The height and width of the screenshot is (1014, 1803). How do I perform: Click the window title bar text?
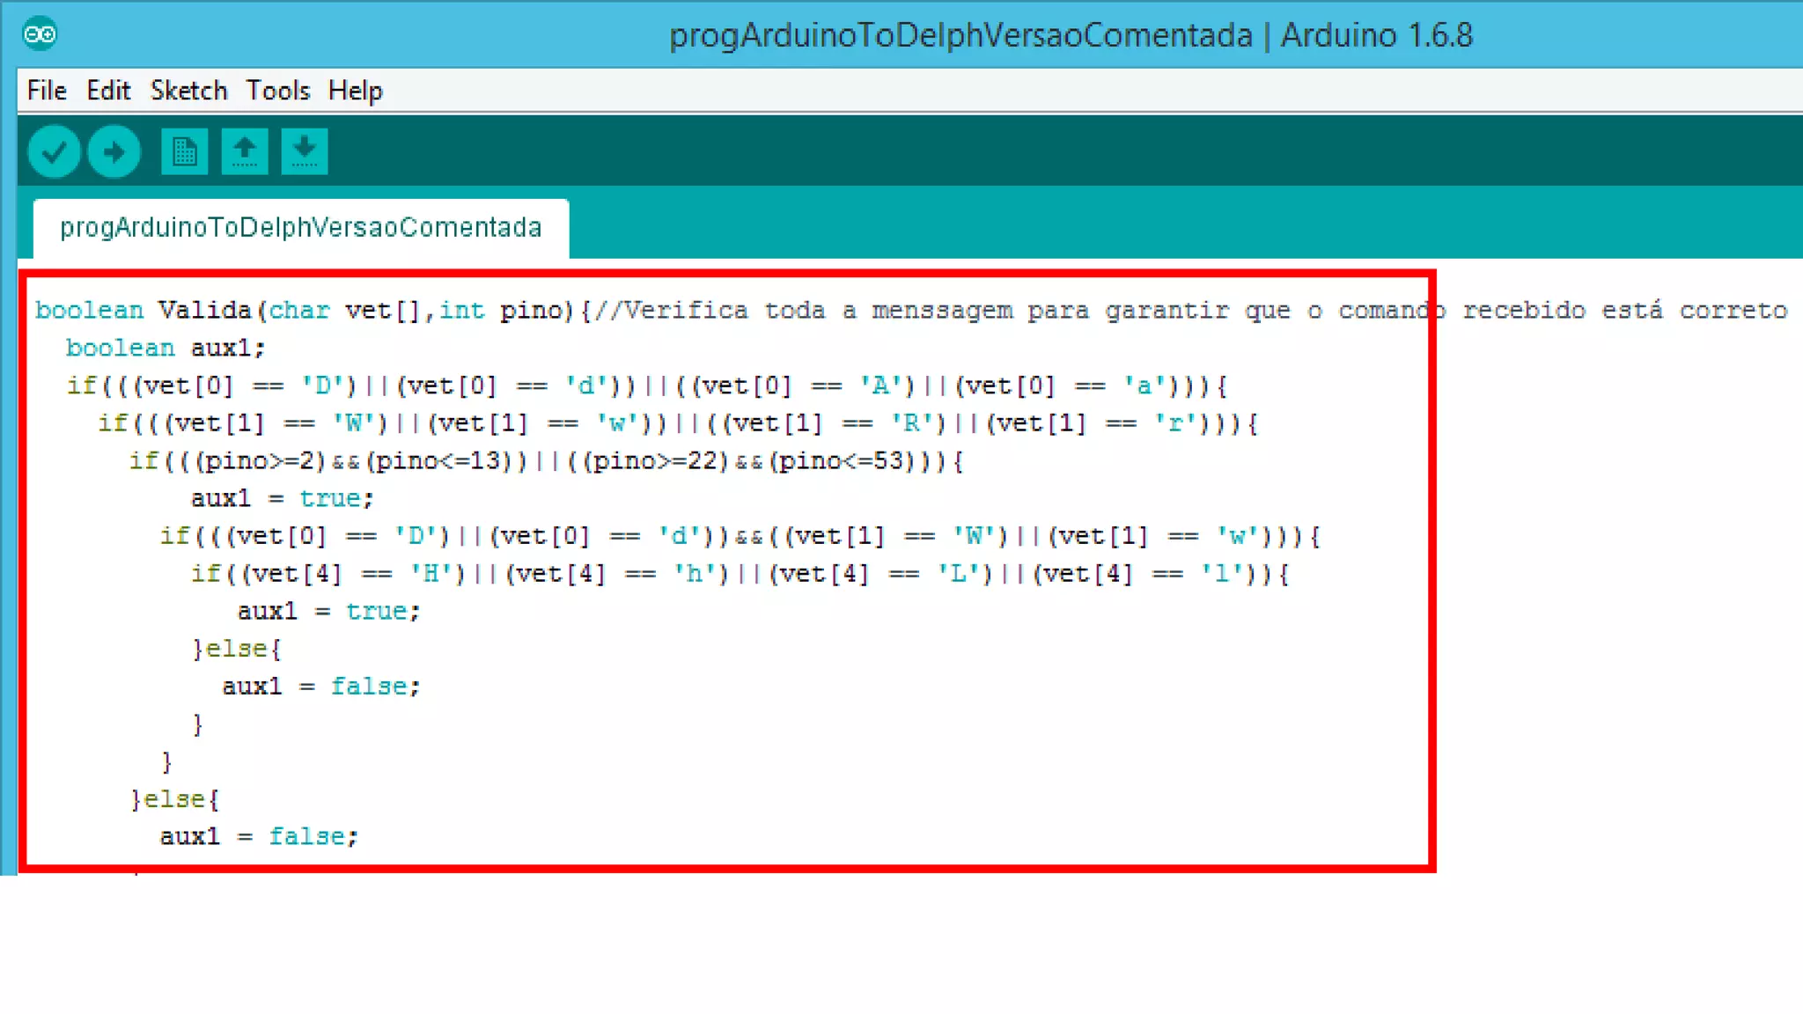pyautogui.click(x=1070, y=35)
